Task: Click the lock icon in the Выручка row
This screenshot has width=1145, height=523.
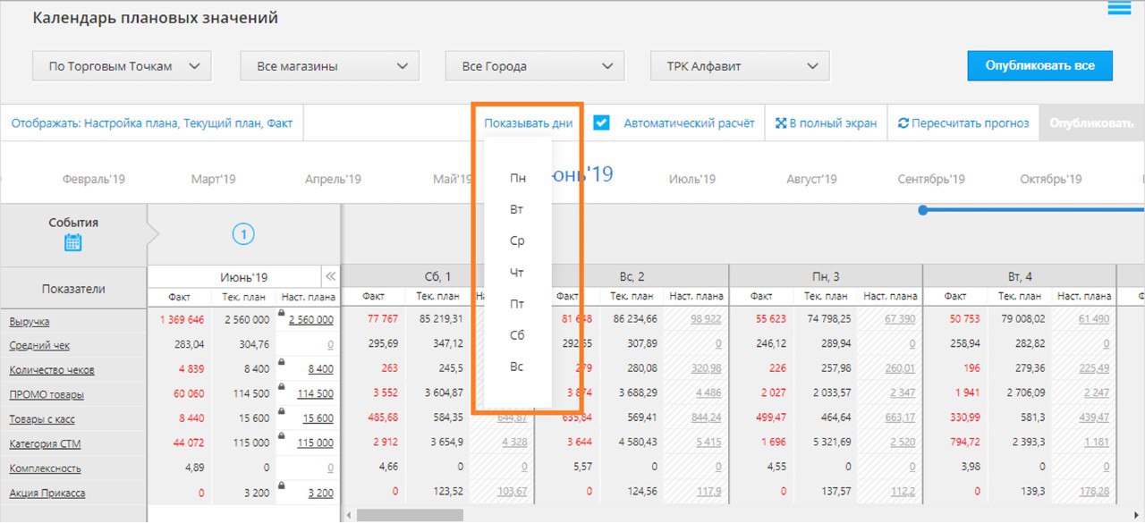Action: click(283, 313)
